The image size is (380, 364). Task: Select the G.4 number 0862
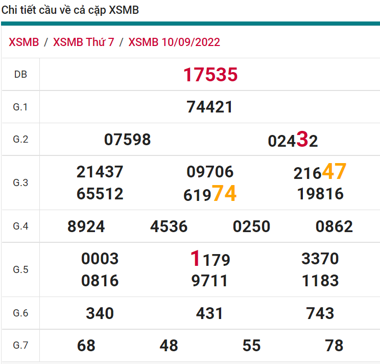pos(334,226)
